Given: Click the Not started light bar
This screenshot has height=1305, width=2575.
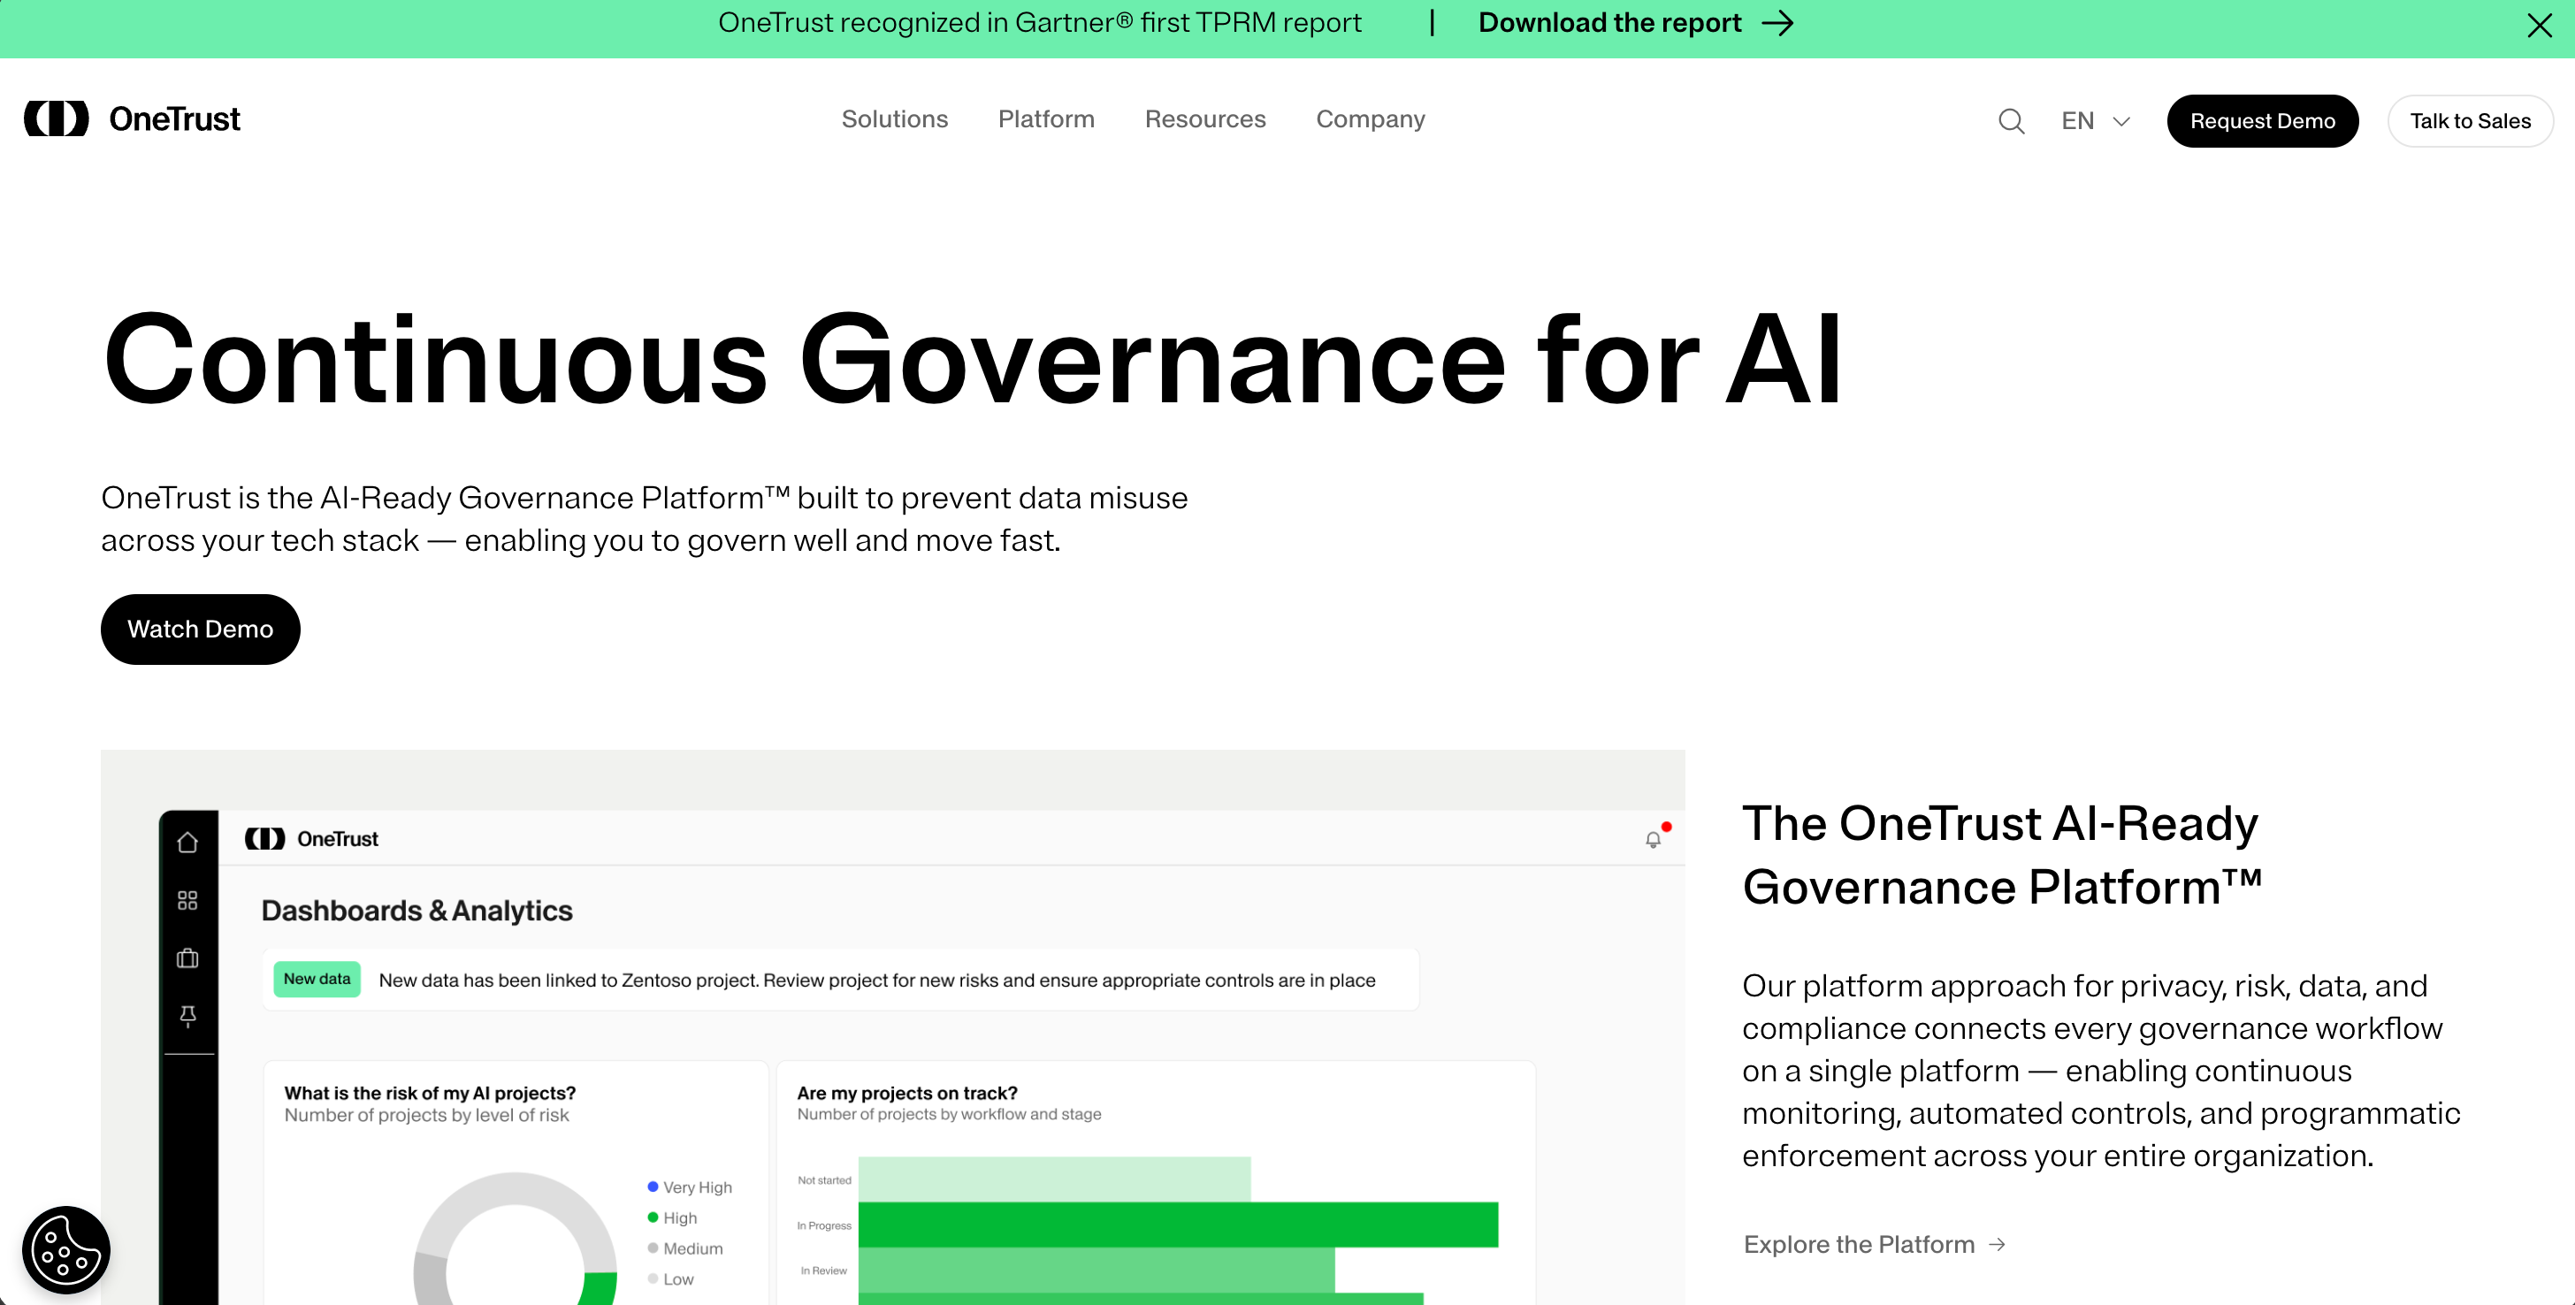Looking at the screenshot, I should [1053, 1179].
